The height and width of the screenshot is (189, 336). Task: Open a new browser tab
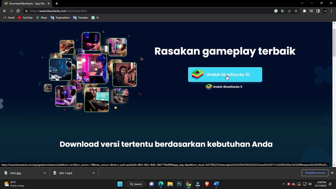point(57,3)
